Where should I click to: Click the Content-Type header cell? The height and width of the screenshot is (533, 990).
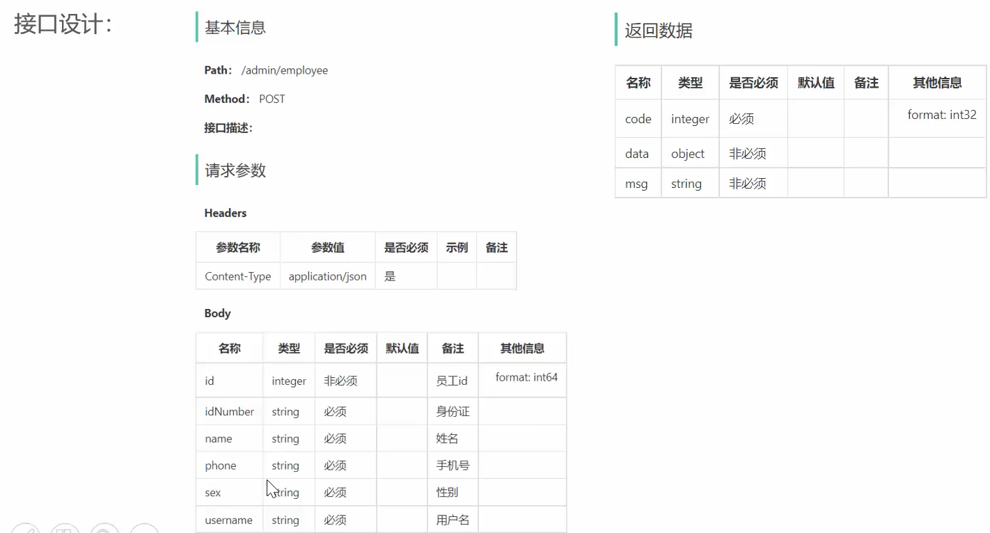[238, 276]
